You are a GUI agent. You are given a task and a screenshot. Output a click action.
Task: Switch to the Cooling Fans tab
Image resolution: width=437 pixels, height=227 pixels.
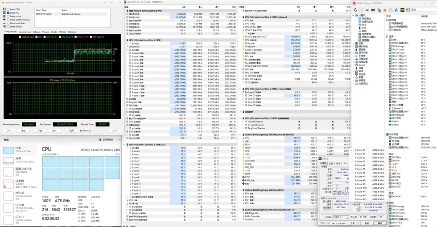tap(25, 32)
